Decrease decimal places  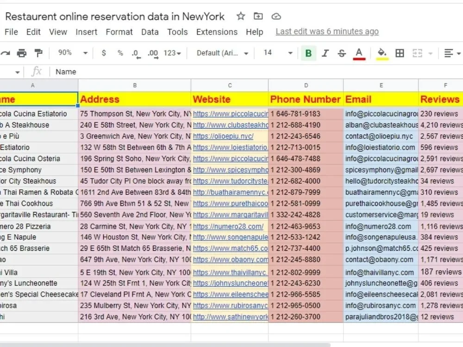136,54
